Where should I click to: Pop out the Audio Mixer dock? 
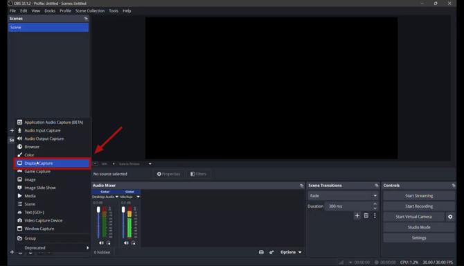click(x=301, y=186)
